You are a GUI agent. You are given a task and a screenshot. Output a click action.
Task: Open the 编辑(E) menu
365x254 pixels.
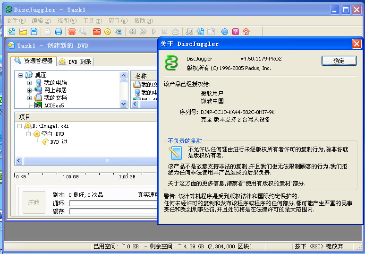41,21
